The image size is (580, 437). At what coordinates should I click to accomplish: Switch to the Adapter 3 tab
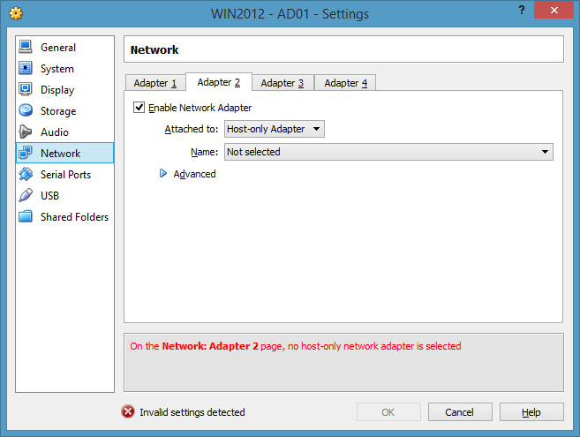[282, 83]
